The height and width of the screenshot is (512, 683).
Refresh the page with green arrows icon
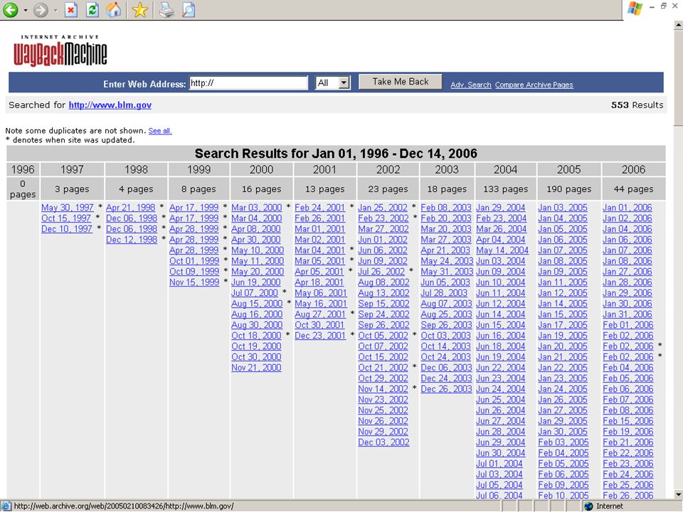click(92, 9)
